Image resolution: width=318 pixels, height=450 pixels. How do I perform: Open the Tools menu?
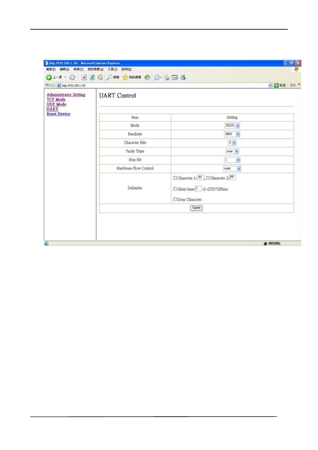click(113, 69)
